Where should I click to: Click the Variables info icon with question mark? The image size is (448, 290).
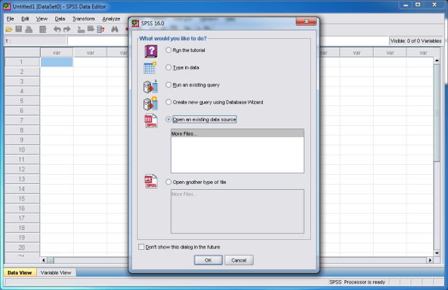click(101, 29)
